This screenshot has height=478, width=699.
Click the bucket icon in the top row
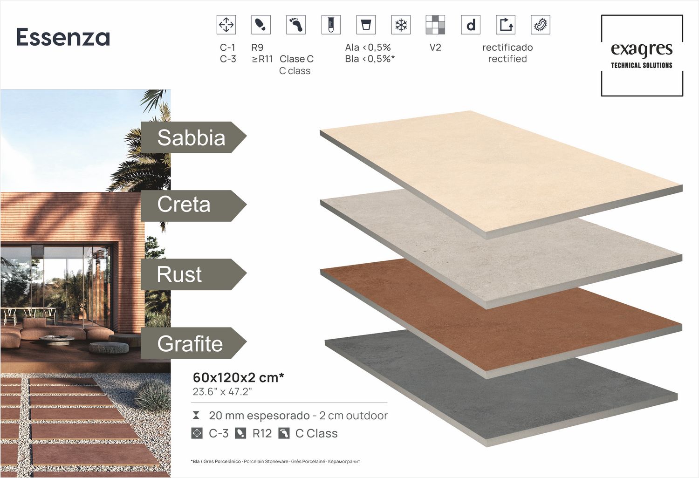[366, 25]
